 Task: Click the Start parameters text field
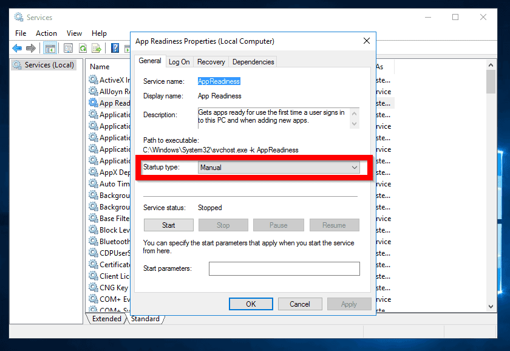(284, 268)
